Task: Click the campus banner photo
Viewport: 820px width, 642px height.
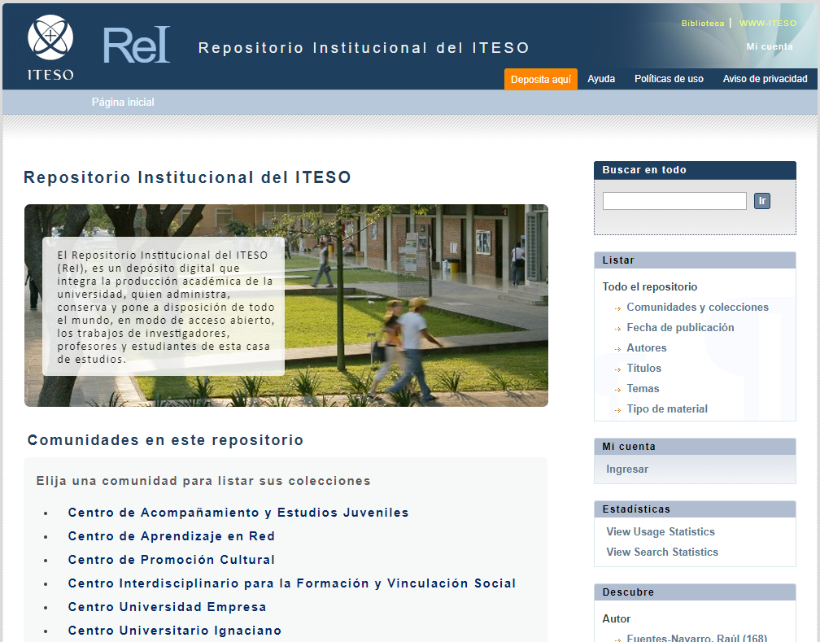Action: click(x=286, y=306)
